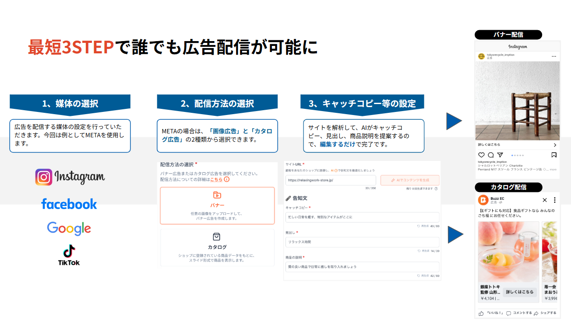Click the Instagram logo in media list

pos(70,177)
